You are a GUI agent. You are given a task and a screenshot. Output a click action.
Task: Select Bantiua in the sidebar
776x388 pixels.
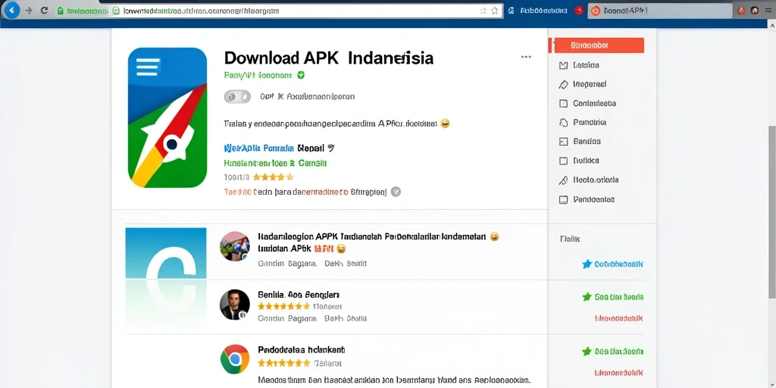click(x=580, y=142)
